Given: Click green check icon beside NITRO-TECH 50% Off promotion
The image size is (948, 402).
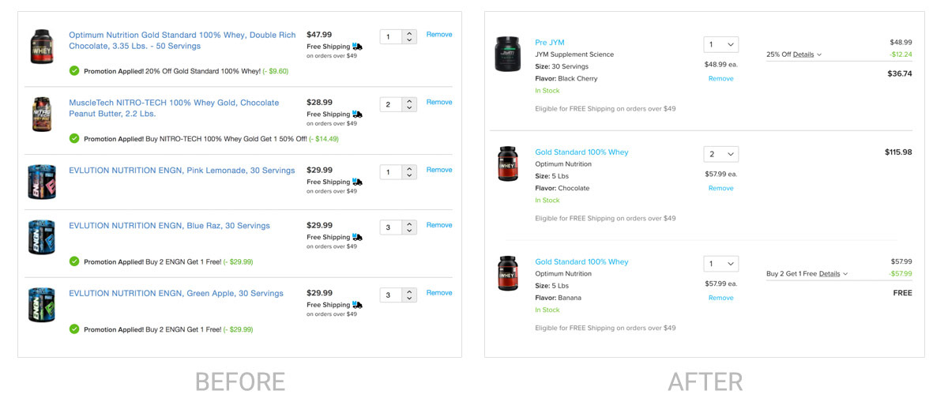Looking at the screenshot, I should [74, 139].
